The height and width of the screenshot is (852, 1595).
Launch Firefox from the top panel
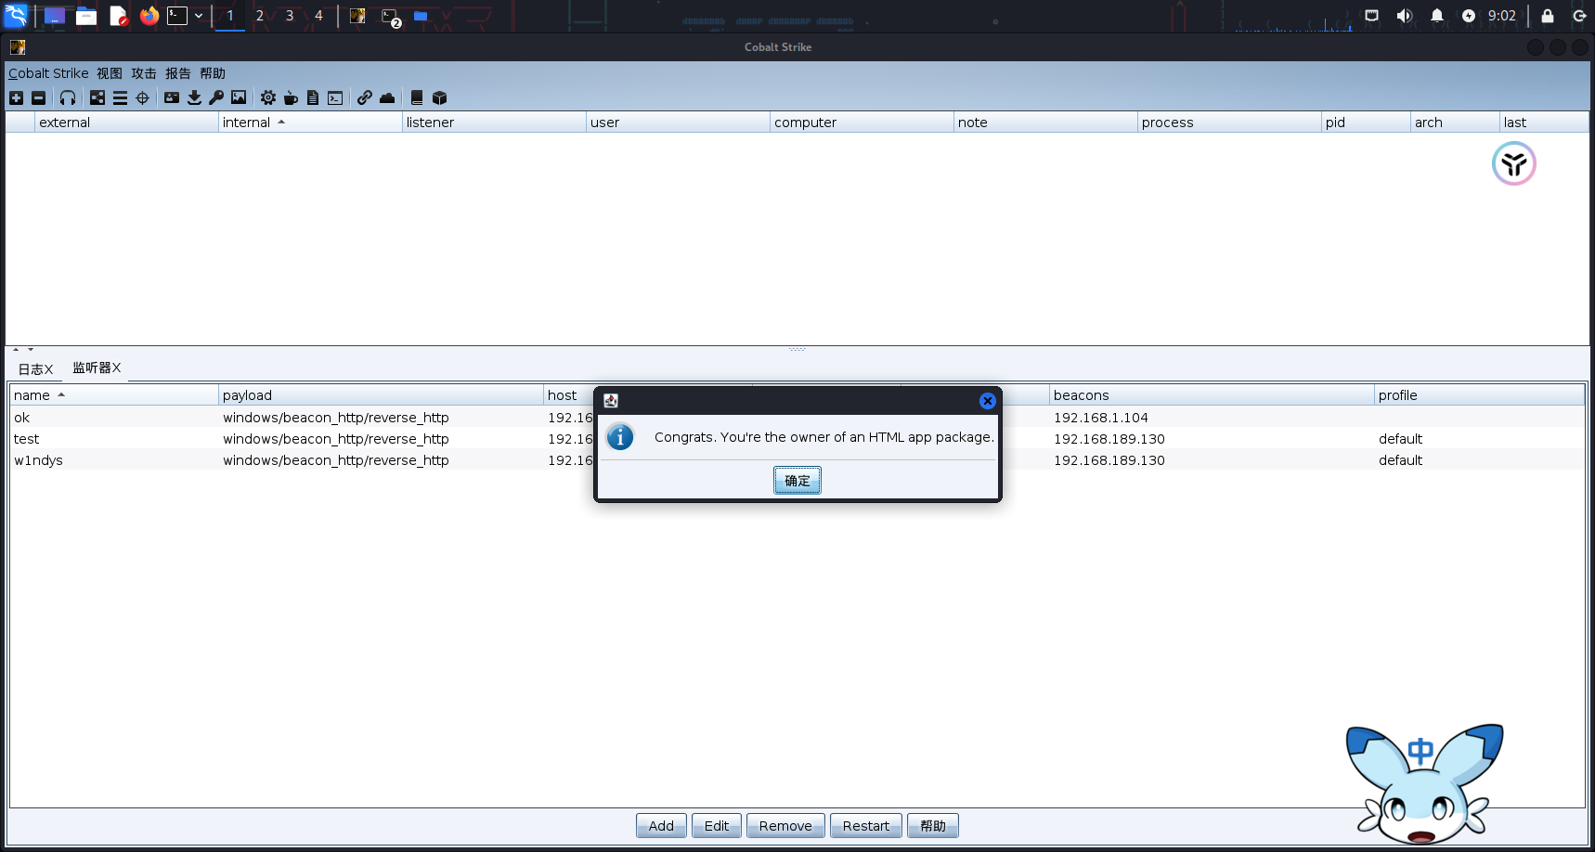point(149,16)
